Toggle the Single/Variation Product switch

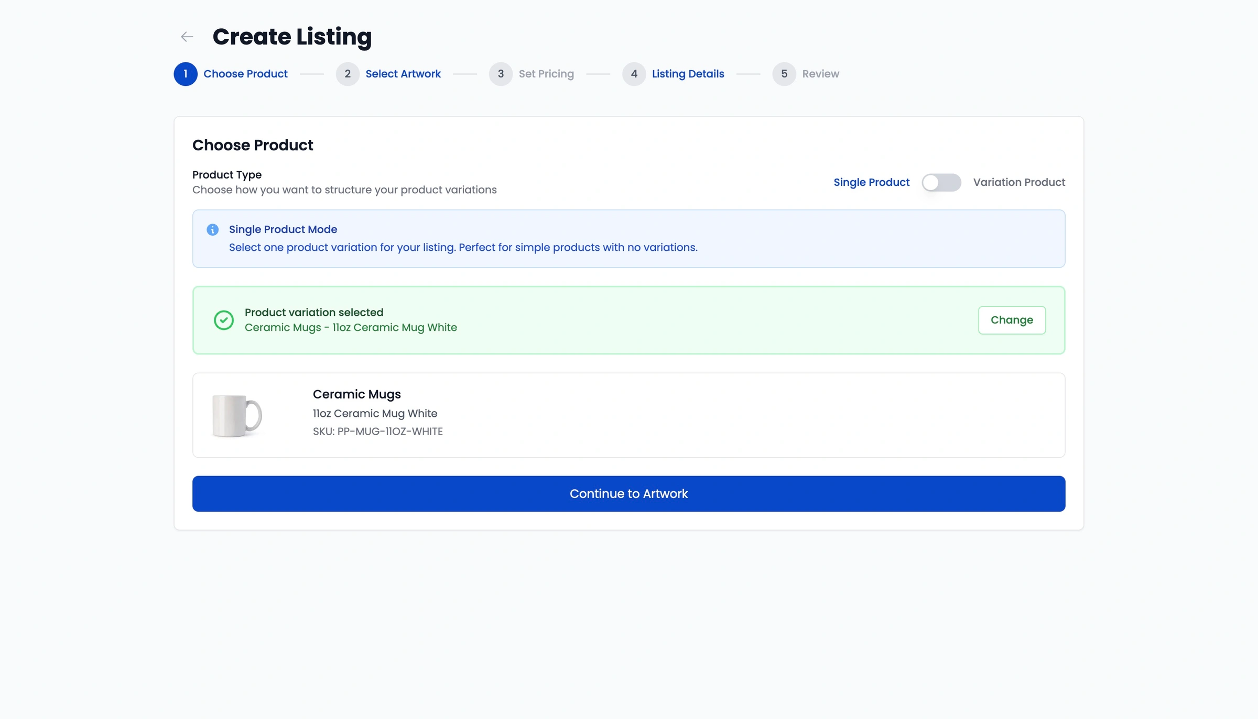pos(941,183)
